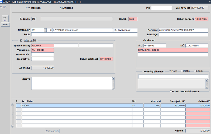This screenshot has height=134, width=211.
Task: Click the Datum splatnosti field
Action: (x=106, y=59)
